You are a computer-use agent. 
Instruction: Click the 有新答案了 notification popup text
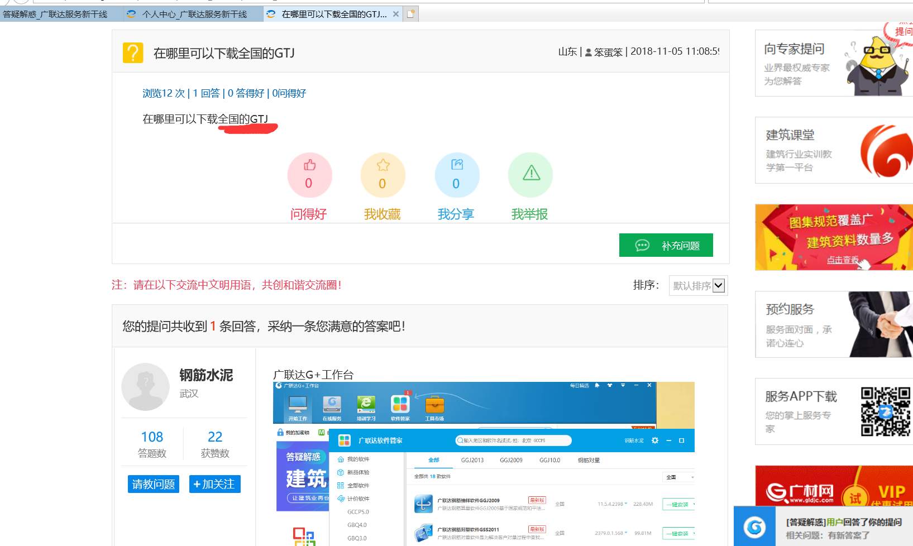pyautogui.click(x=828, y=535)
